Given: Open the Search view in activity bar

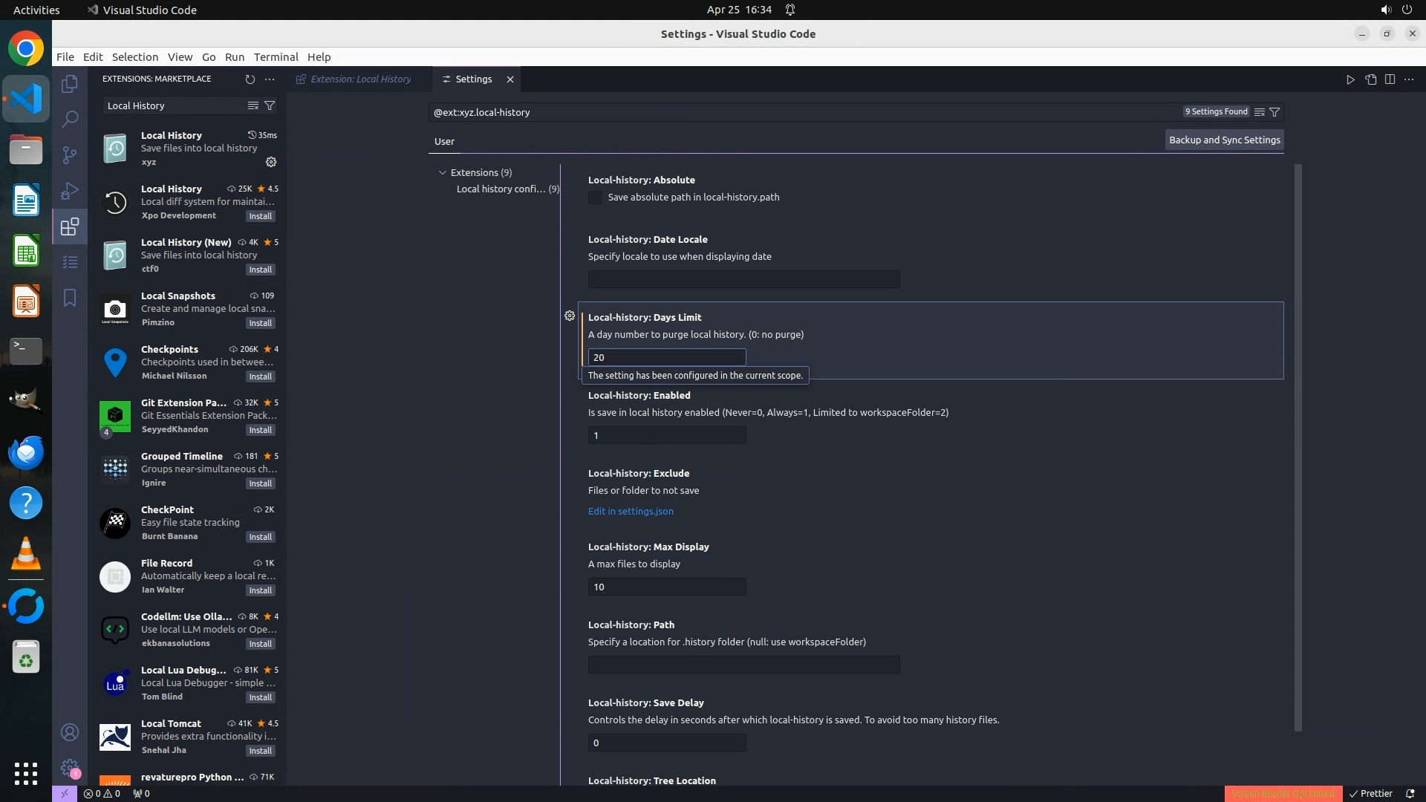Looking at the screenshot, I should tap(70, 119).
